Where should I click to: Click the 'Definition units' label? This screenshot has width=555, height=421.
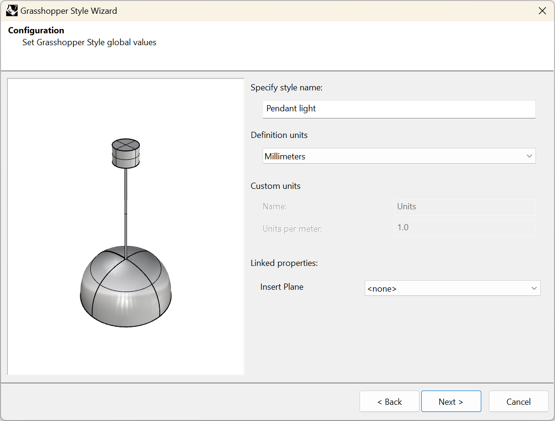pos(279,135)
